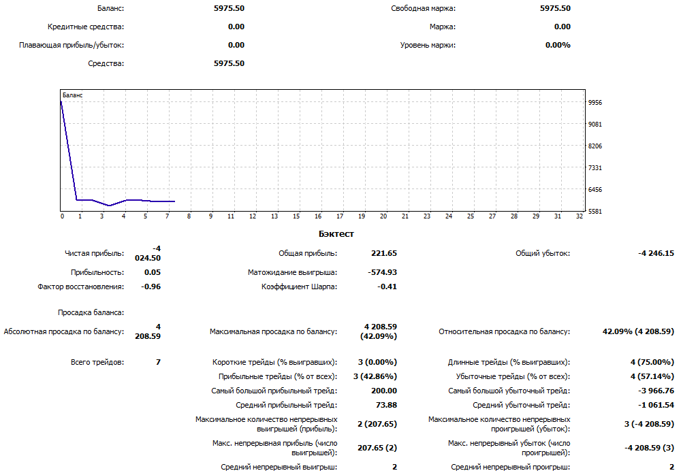The image size is (681, 475).
Task: Click the "Свободная маржа" label
Action: (423, 9)
